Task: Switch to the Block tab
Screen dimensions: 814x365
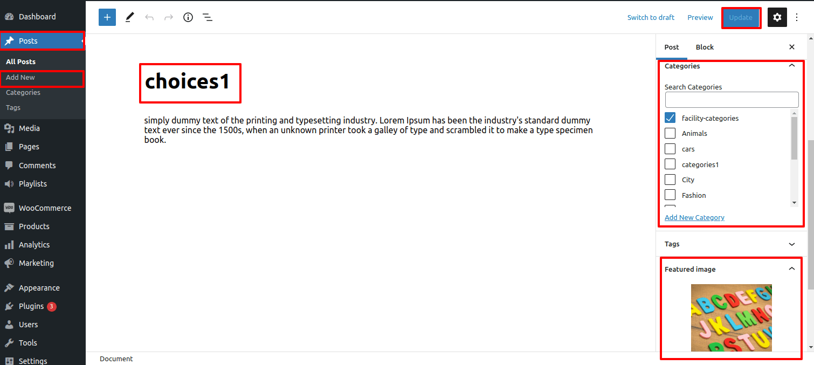Action: [705, 47]
